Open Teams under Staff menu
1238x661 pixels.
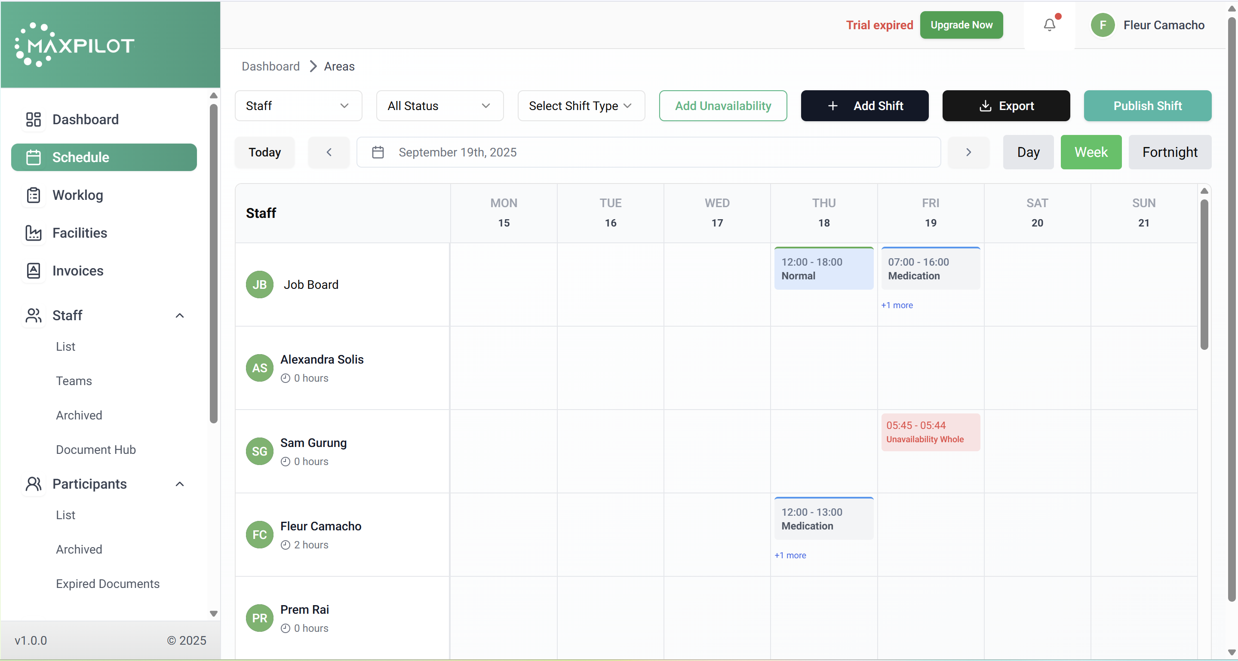[74, 381]
